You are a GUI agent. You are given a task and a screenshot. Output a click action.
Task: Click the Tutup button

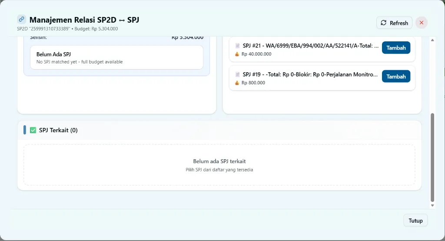click(415, 221)
